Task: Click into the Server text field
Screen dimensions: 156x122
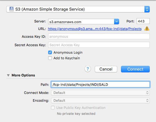Action: click(x=81, y=22)
